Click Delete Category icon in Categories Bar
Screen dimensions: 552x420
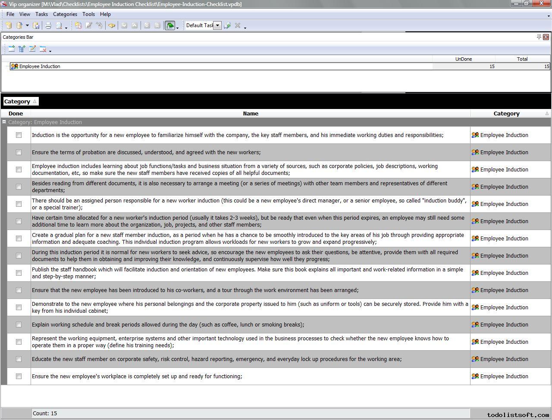(43, 49)
